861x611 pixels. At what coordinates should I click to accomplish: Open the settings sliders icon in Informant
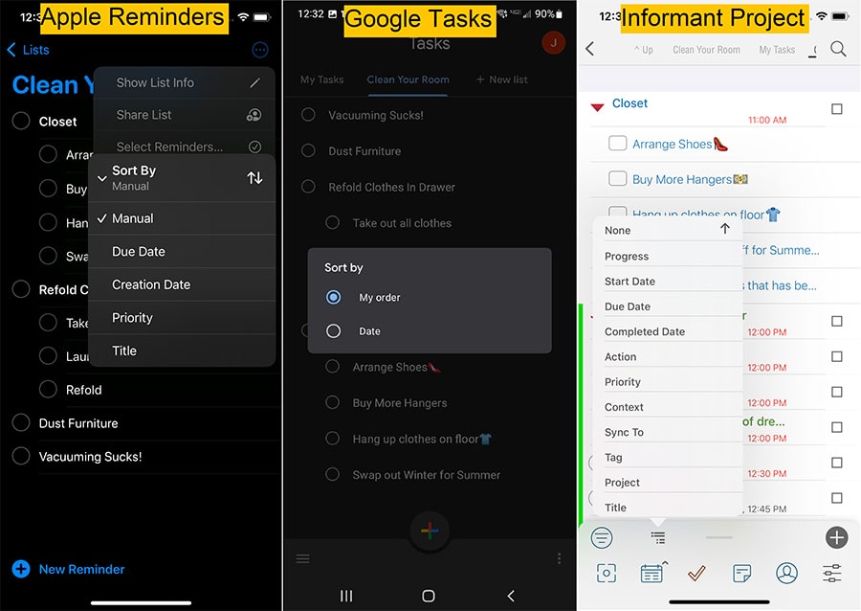tap(832, 573)
